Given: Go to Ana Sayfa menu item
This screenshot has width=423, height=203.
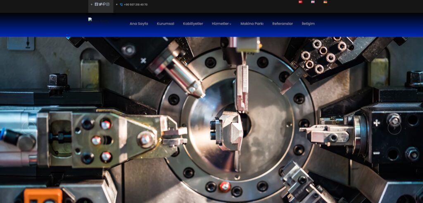Looking at the screenshot, I should (139, 23).
